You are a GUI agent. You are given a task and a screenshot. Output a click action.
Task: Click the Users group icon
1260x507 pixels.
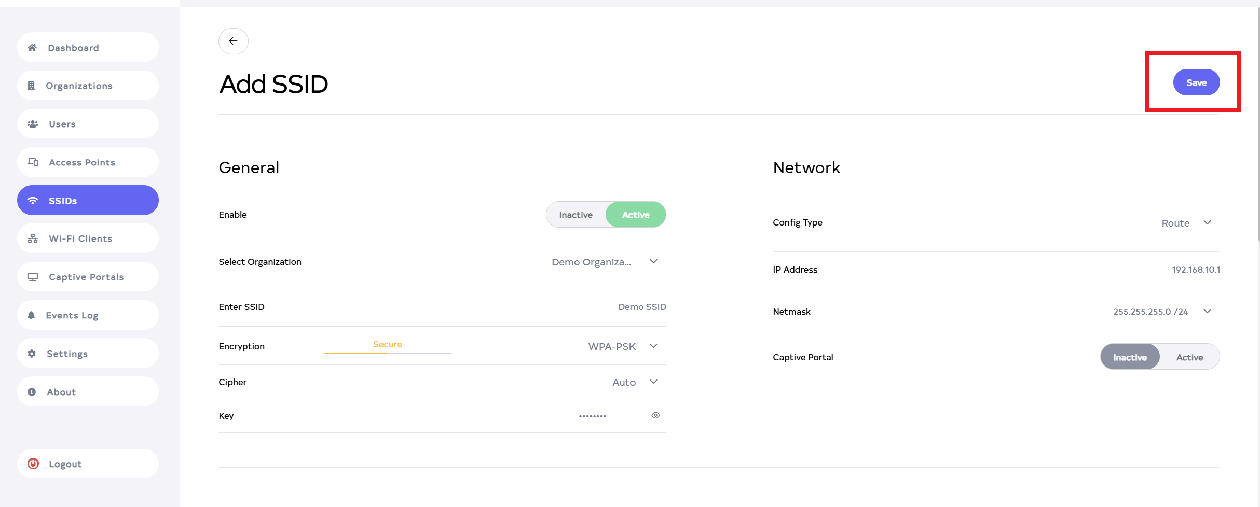click(33, 124)
